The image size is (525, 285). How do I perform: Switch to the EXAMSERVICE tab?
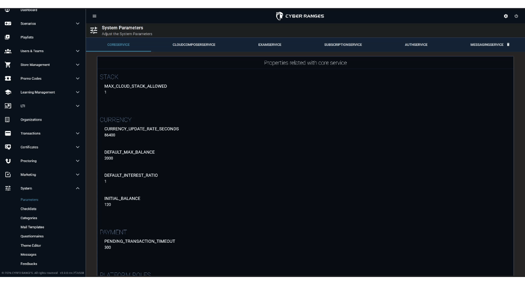pyautogui.click(x=270, y=45)
